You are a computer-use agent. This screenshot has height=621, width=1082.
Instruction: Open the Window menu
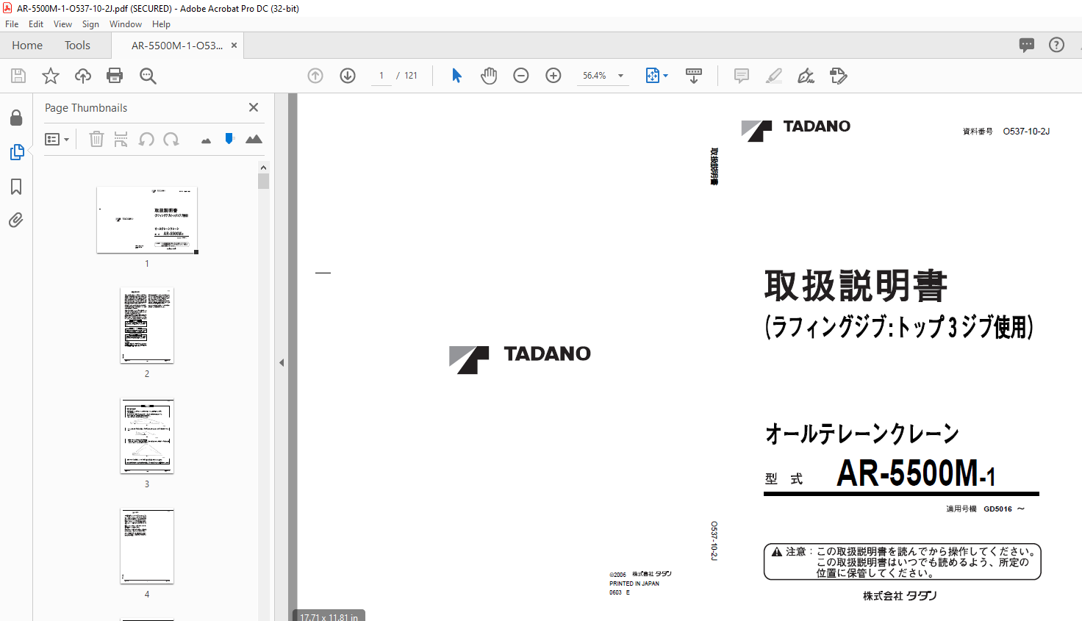[x=126, y=24]
